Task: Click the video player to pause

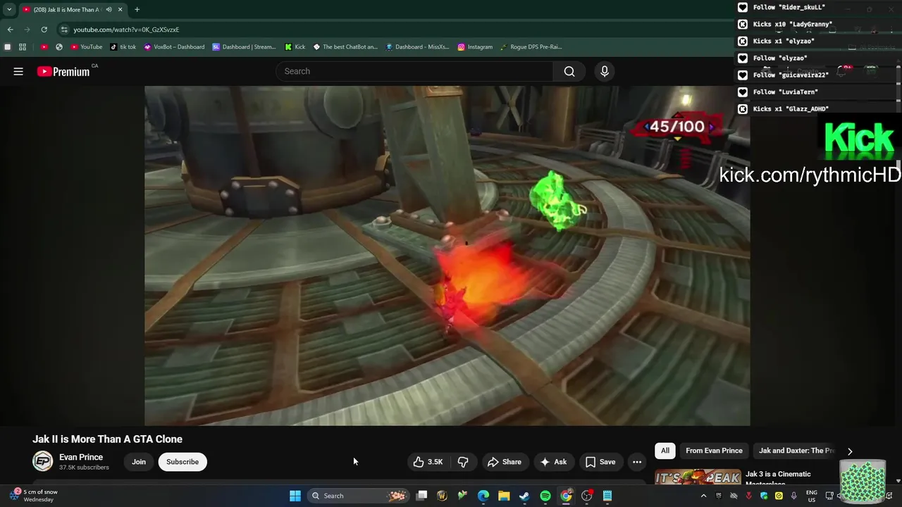Action: 447,256
